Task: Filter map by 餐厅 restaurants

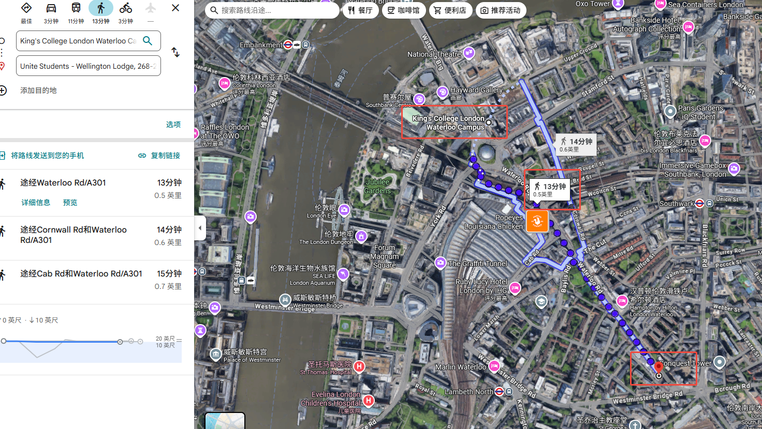Action: coord(360,10)
